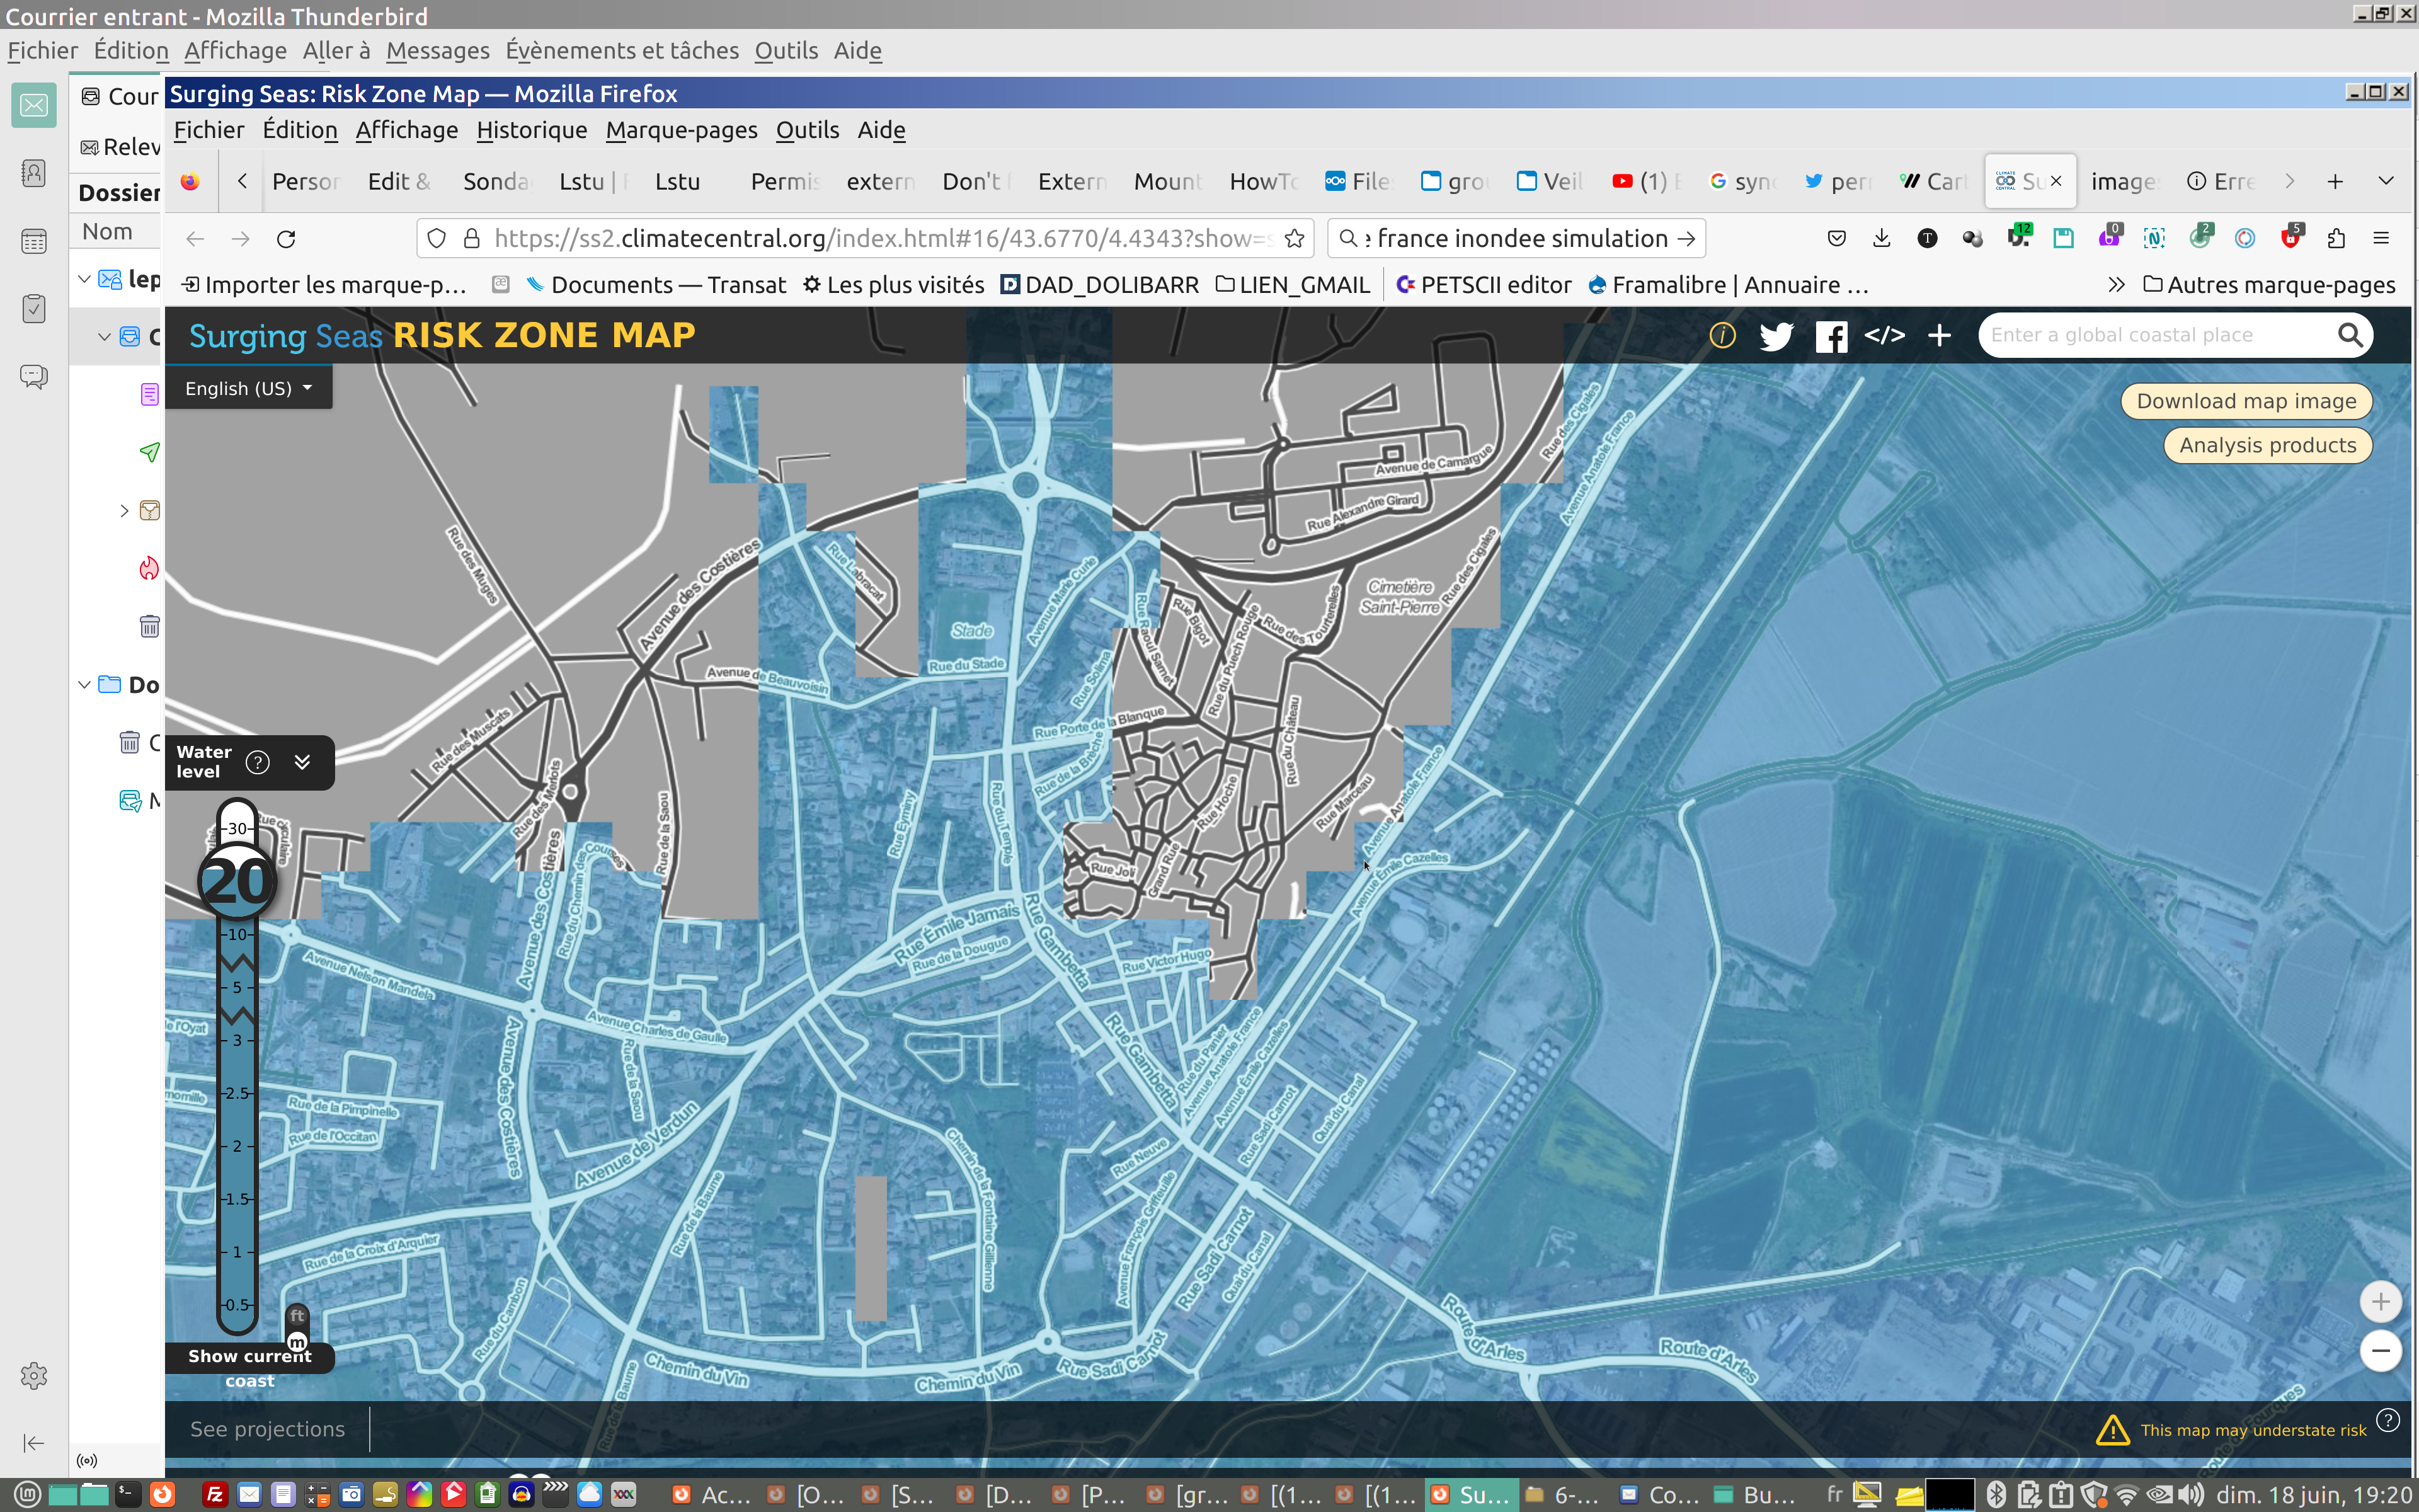This screenshot has width=2419, height=1512.
Task: Click the Water level help icon
Action: pyautogui.click(x=258, y=763)
